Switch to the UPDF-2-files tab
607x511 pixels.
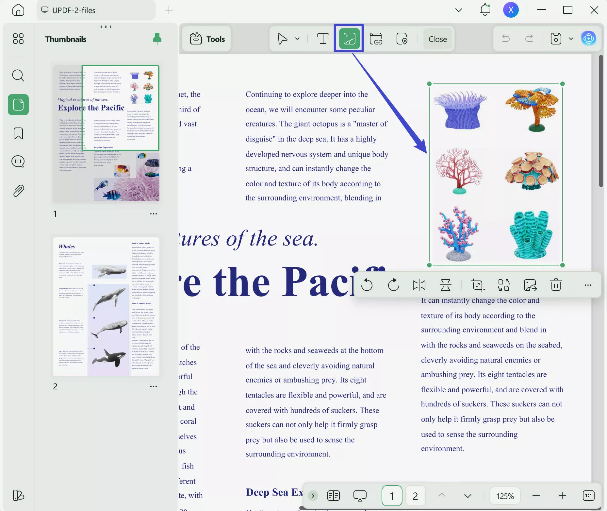coord(95,10)
